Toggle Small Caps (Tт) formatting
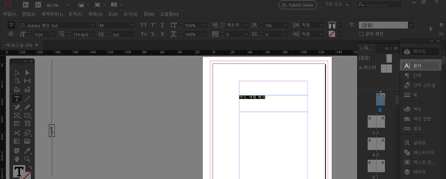This screenshot has height=179, width=446. click(144, 34)
